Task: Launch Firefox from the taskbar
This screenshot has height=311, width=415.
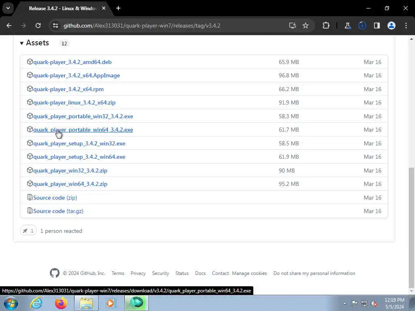Action: [x=61, y=303]
